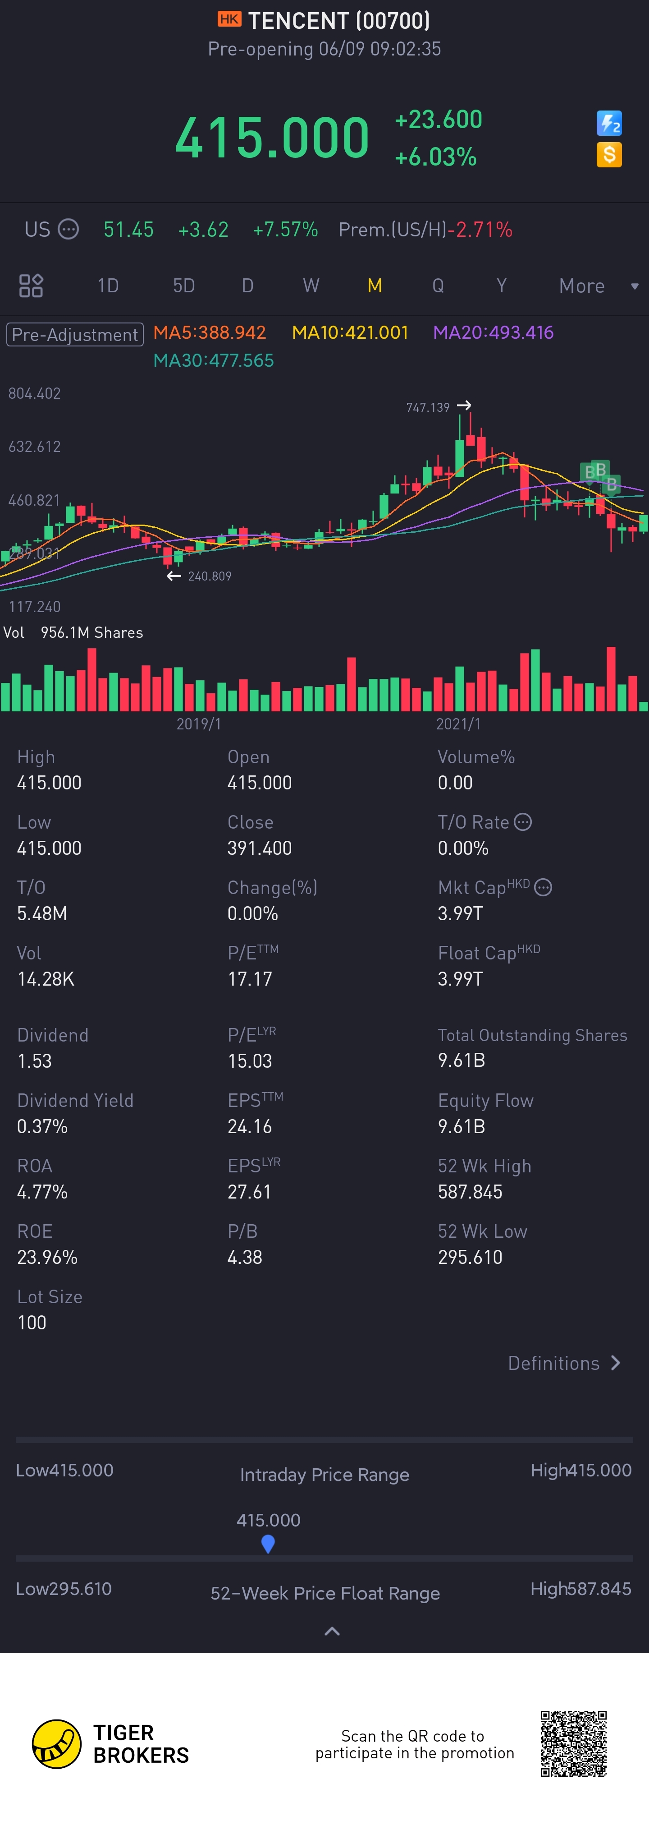Select the quarterly Q chart tab

click(x=439, y=286)
